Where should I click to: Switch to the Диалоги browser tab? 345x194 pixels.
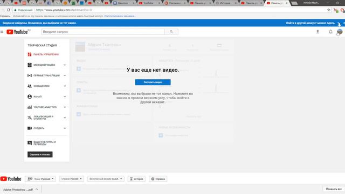123,3
